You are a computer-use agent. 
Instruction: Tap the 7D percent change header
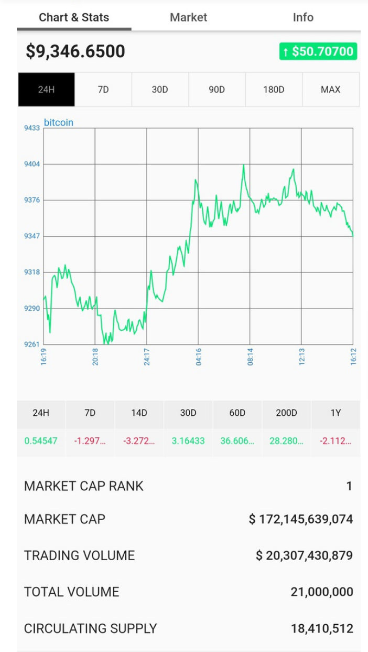[90, 413]
